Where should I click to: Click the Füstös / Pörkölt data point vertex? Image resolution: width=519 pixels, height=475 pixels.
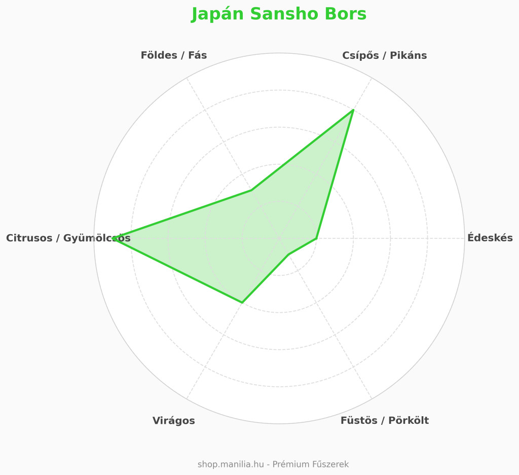click(288, 254)
